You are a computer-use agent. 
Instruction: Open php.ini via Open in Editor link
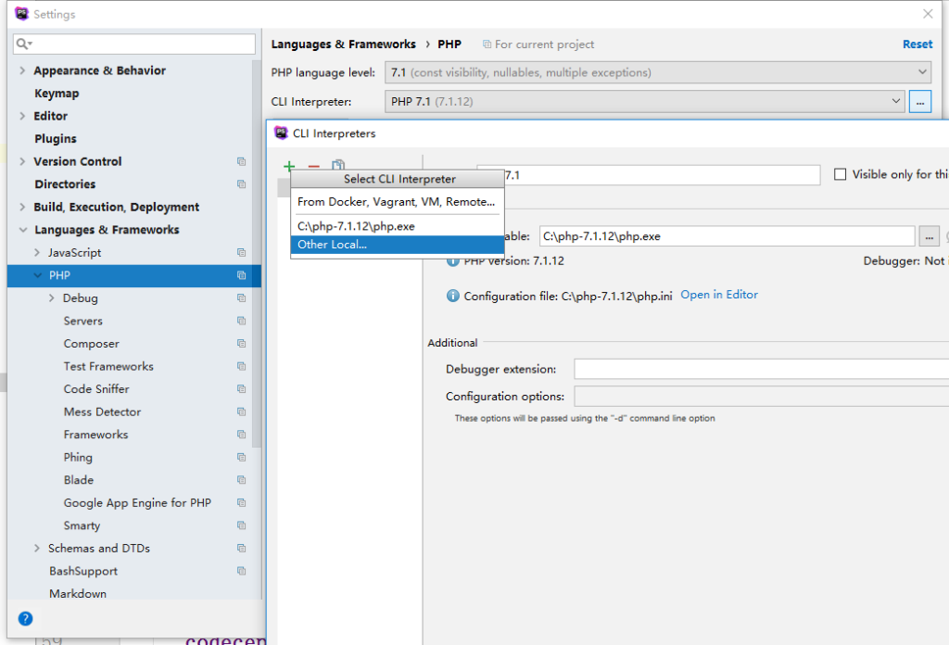(718, 294)
